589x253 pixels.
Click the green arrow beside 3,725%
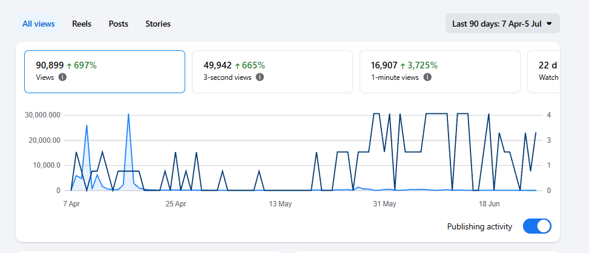pos(403,66)
